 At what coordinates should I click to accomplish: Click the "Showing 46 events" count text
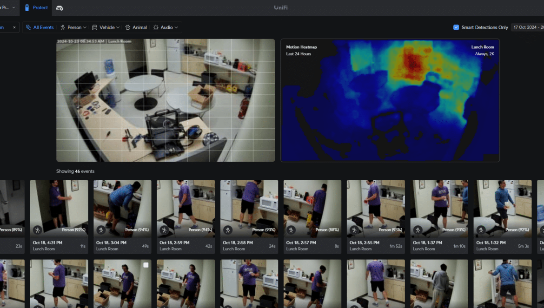[75, 171]
